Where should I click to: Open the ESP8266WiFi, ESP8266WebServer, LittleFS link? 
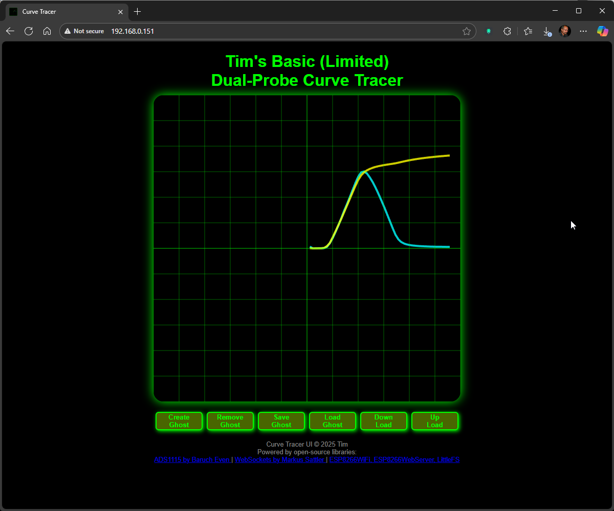[394, 459]
